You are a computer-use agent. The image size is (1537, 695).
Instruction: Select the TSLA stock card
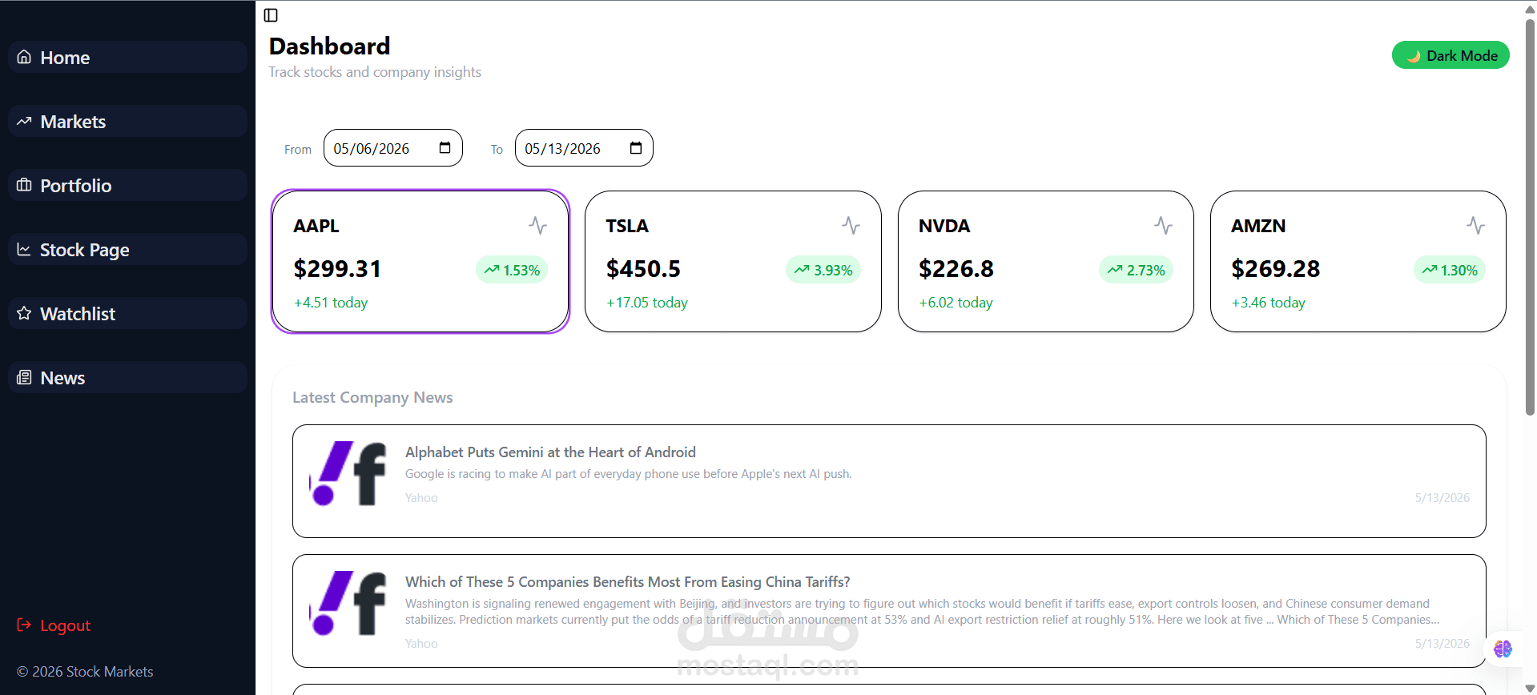tap(733, 261)
